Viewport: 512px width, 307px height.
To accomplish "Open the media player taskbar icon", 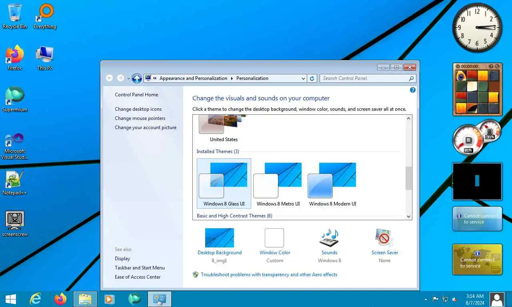I will pyautogui.click(x=109, y=299).
